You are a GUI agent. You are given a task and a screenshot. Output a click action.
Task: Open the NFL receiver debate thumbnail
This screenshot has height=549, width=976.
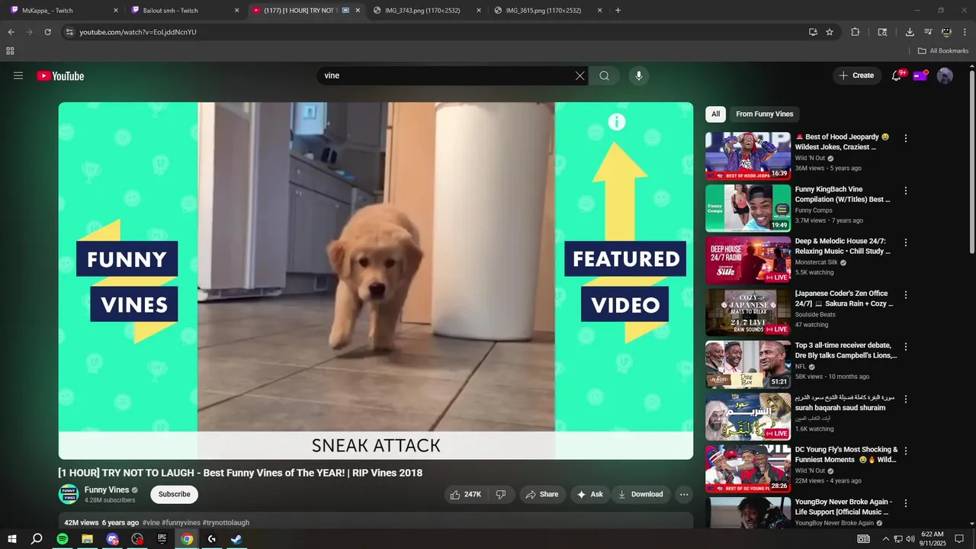click(748, 364)
